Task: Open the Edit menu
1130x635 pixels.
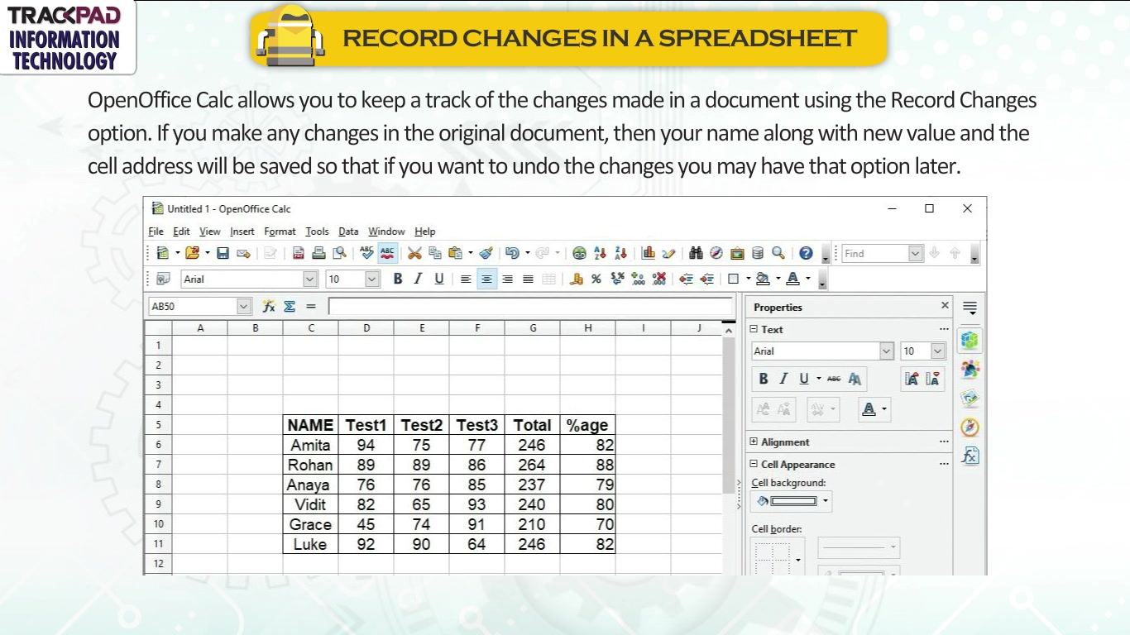Action: point(181,232)
